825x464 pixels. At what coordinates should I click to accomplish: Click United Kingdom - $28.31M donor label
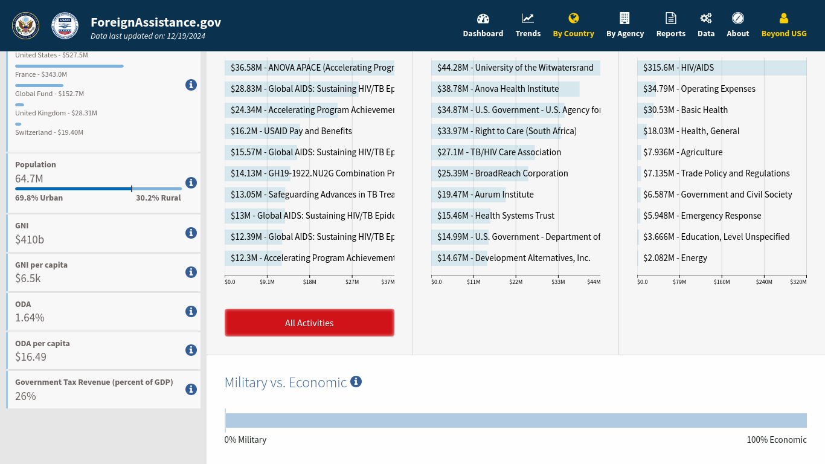point(56,113)
